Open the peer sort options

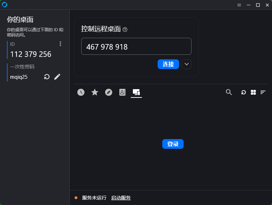[263, 92]
